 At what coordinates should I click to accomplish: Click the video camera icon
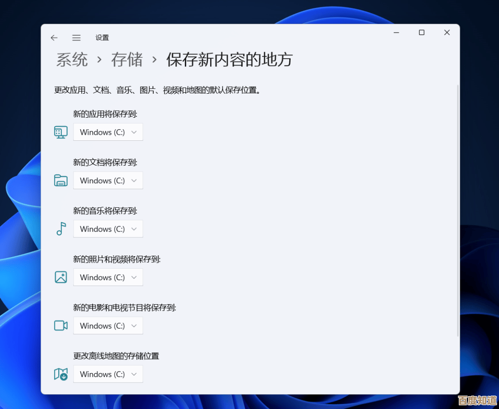[61, 325]
